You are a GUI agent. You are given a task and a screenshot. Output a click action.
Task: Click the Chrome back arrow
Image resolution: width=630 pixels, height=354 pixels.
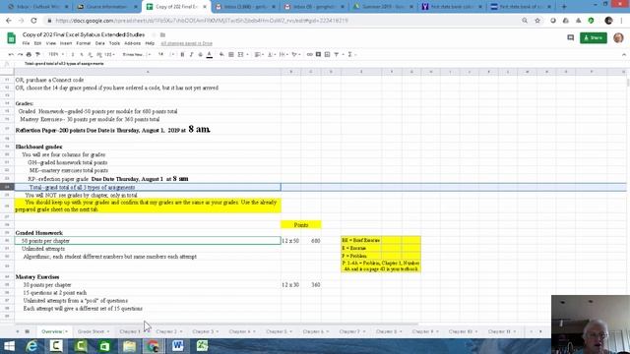[9, 21]
